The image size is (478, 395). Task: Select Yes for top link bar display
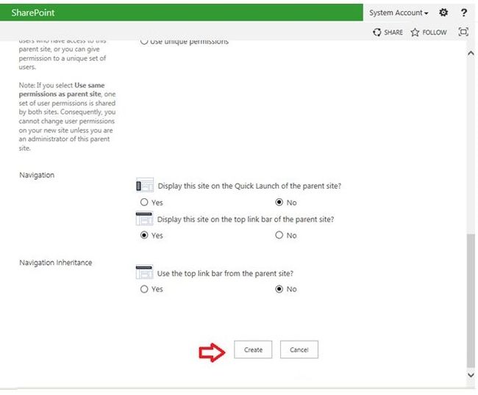pyautogui.click(x=144, y=235)
